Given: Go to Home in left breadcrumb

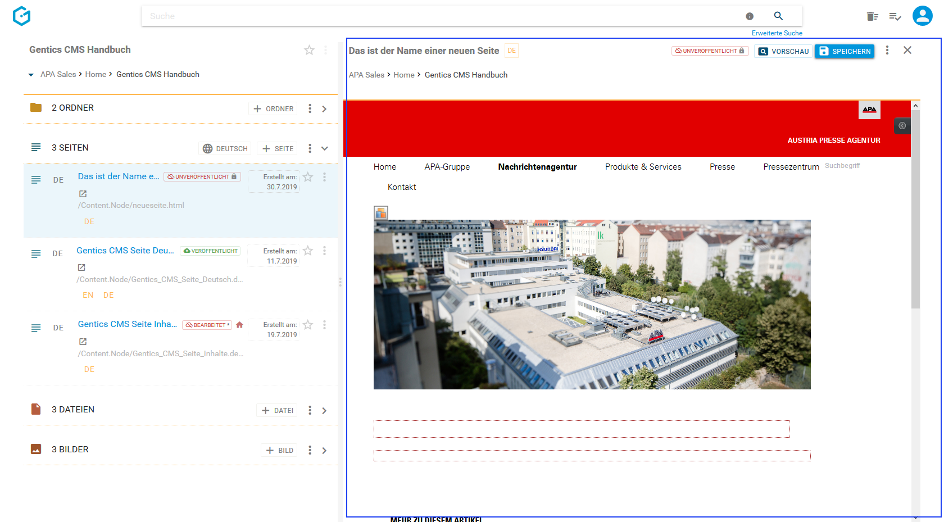Looking at the screenshot, I should (96, 74).
